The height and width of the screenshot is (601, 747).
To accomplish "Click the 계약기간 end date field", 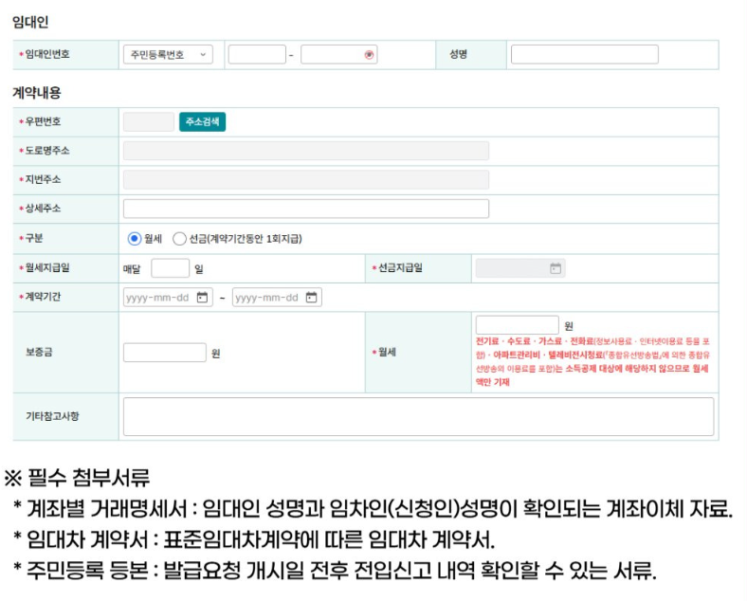I will coord(277,298).
